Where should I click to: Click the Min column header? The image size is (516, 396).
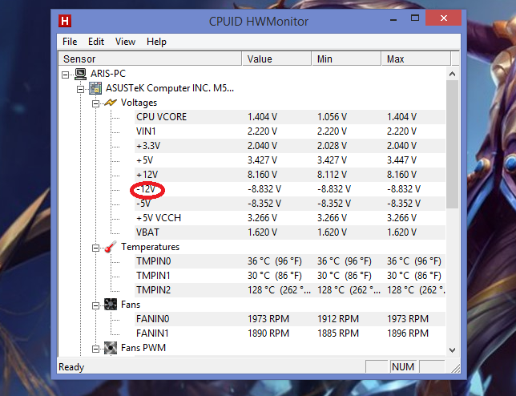coord(346,59)
